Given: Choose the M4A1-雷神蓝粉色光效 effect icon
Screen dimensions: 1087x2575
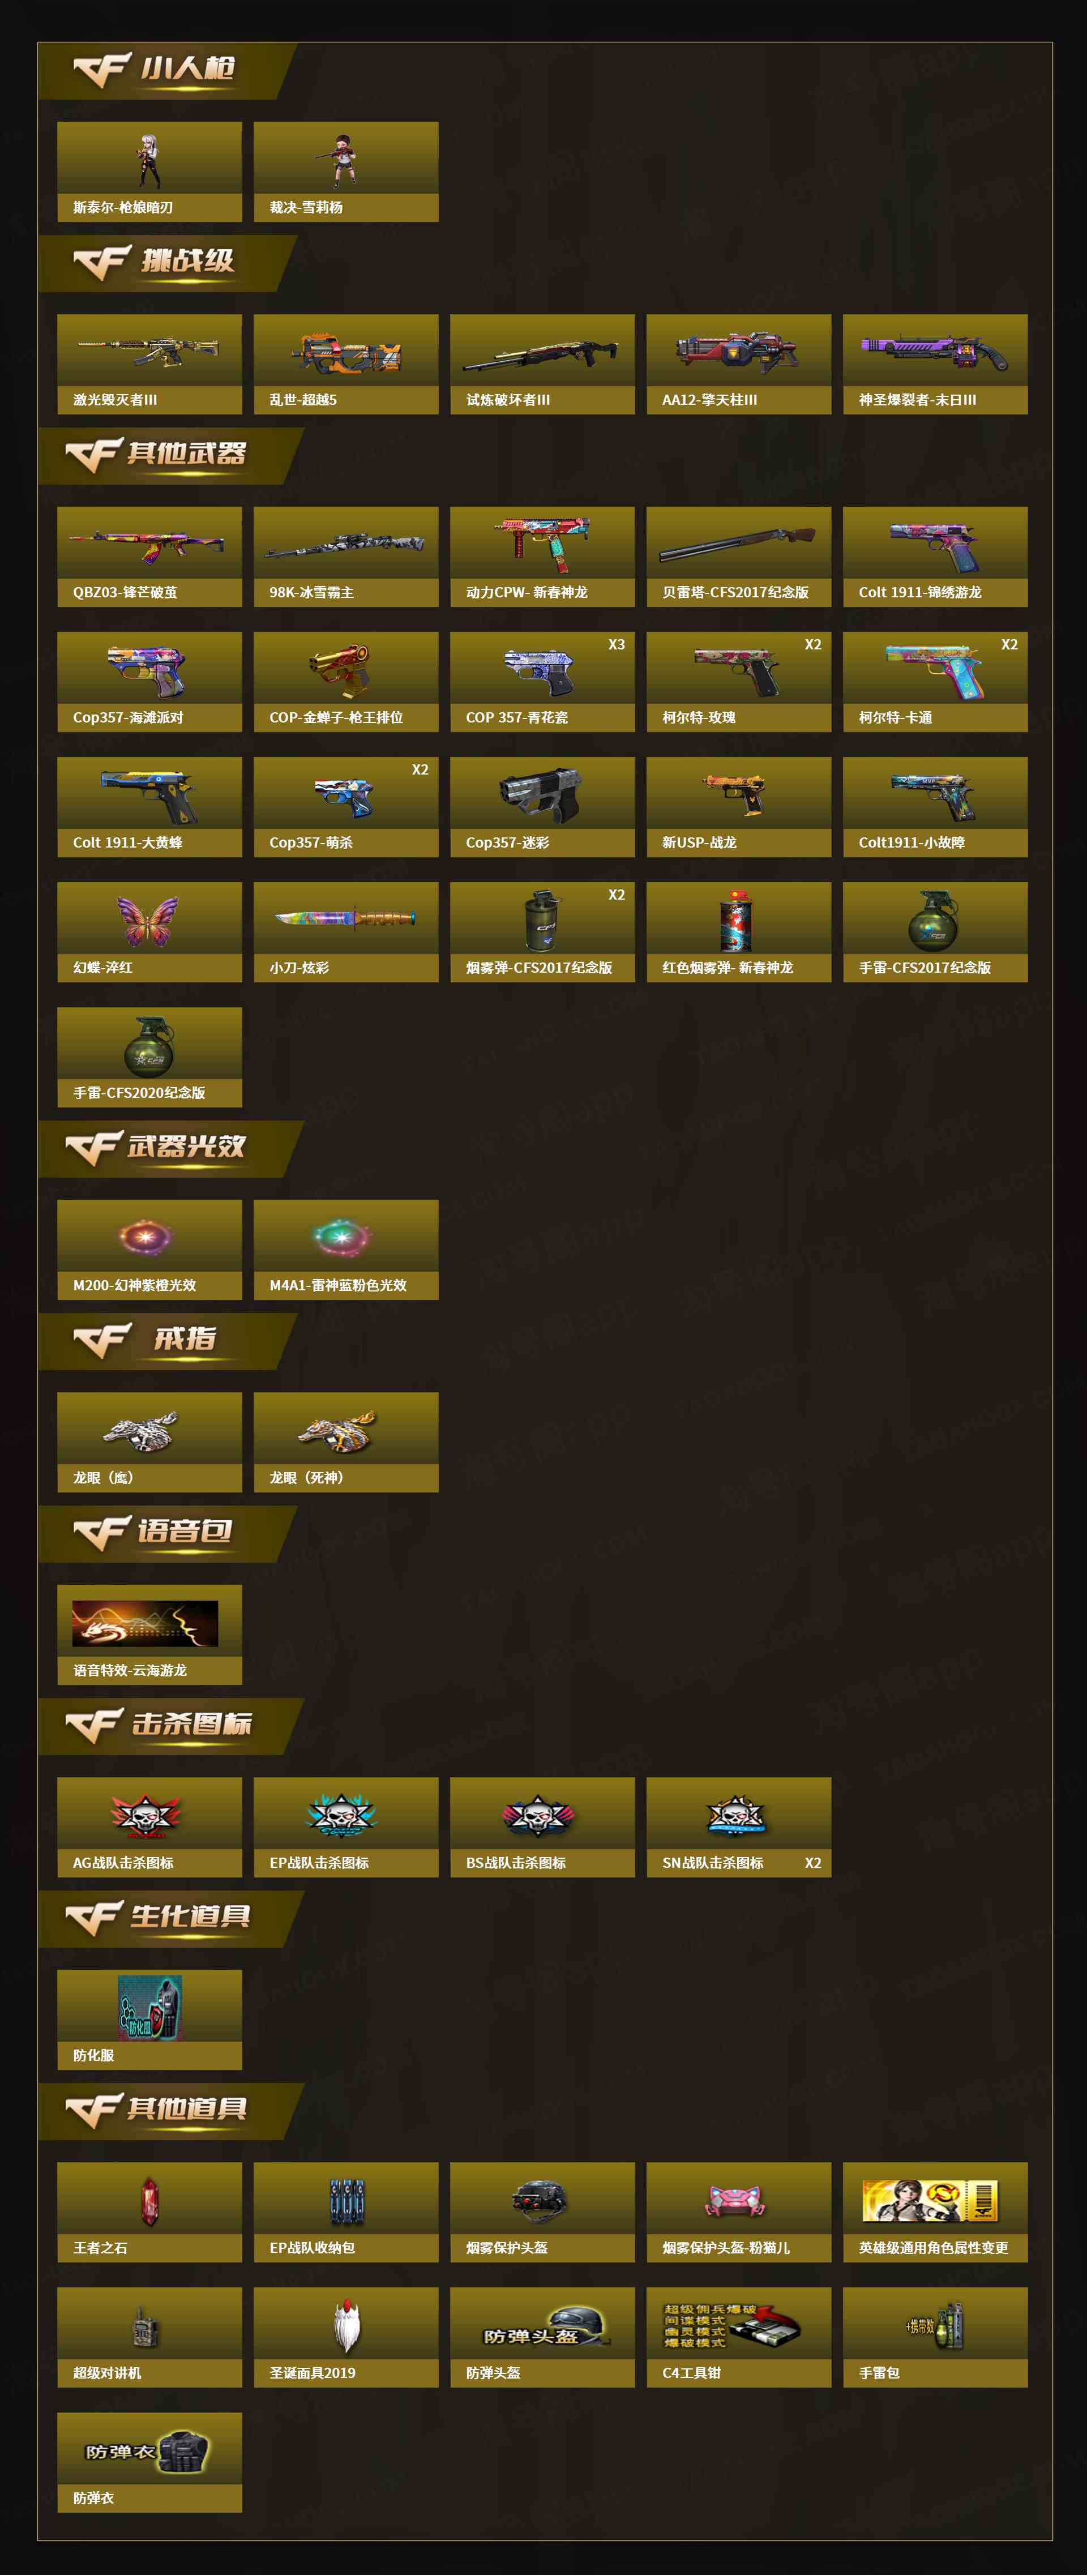Looking at the screenshot, I should pyautogui.click(x=346, y=1250).
